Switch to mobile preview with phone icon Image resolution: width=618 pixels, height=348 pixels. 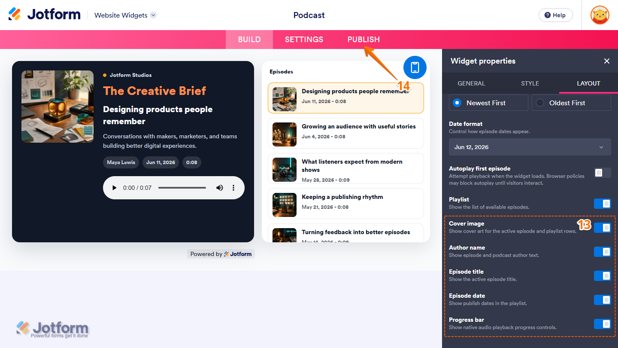click(x=415, y=67)
